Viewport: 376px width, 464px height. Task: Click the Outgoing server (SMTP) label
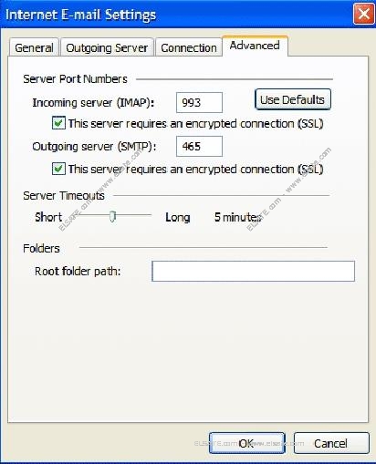tap(94, 147)
